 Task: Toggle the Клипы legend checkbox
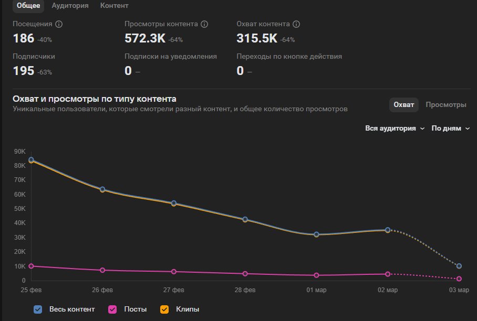click(x=163, y=309)
